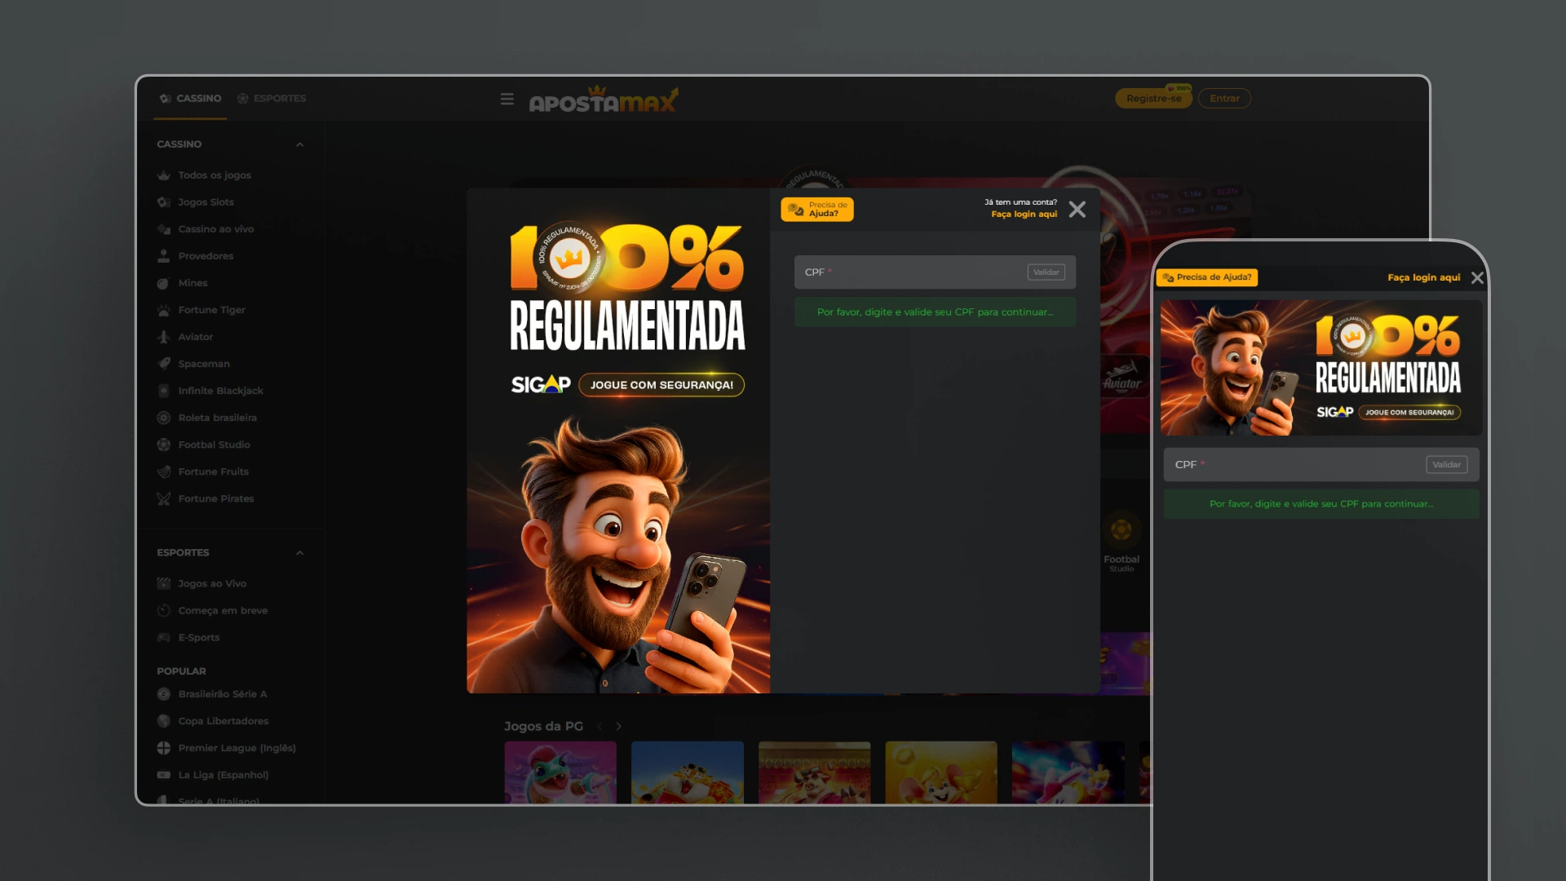Click the Aviator plane icon in sidebar

(x=164, y=337)
